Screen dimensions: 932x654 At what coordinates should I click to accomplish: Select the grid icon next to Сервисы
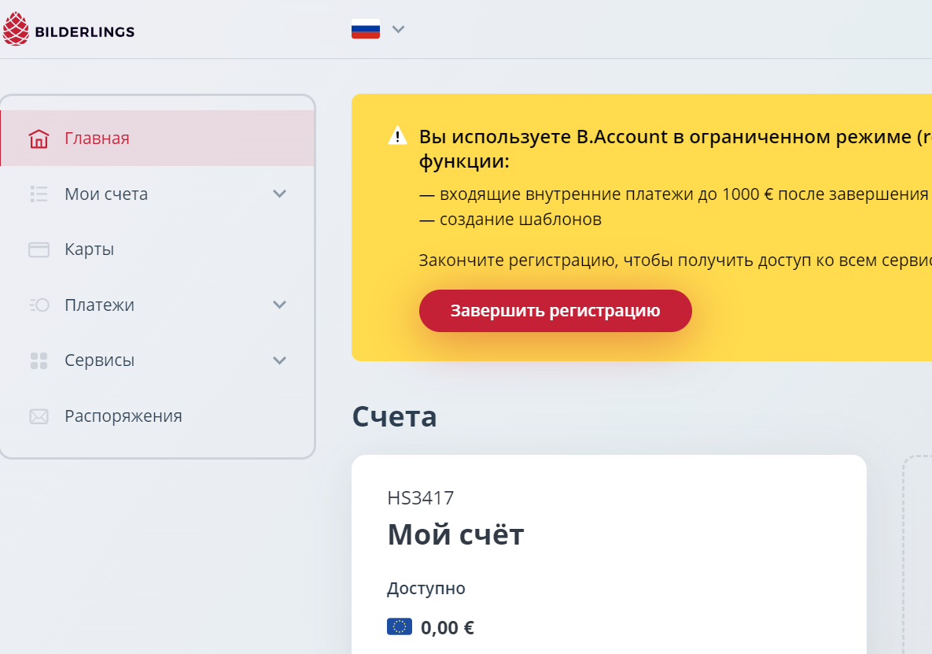coord(39,360)
